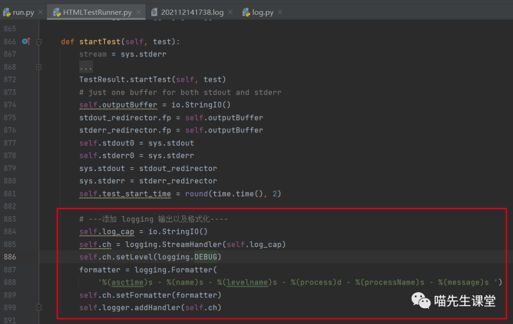Click the Python file icon on log.py tab

246,12
